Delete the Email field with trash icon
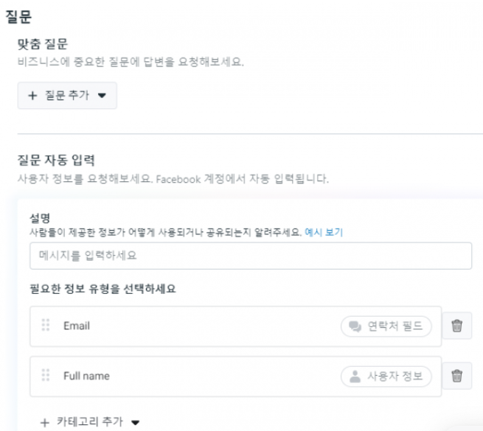Viewport: 483px width, 431px height. click(456, 326)
